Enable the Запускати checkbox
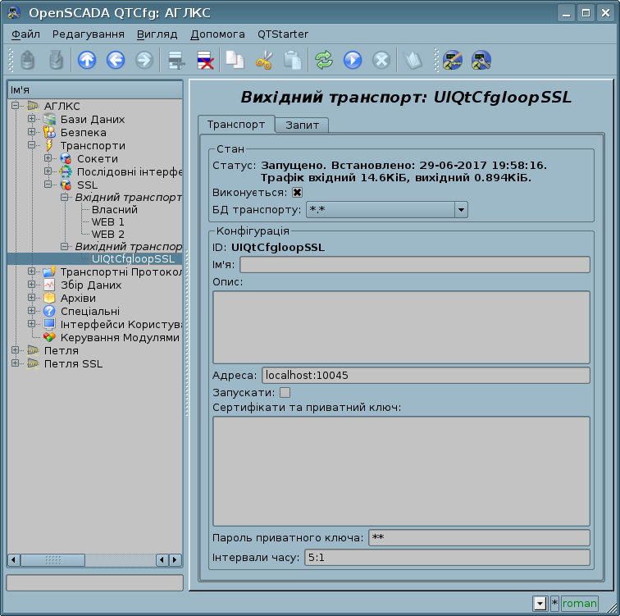This screenshot has width=620, height=616. (x=285, y=392)
